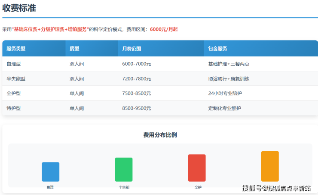The image size is (318, 195).
Task: Click the blue 自理 bar in chart
Action: point(50,172)
